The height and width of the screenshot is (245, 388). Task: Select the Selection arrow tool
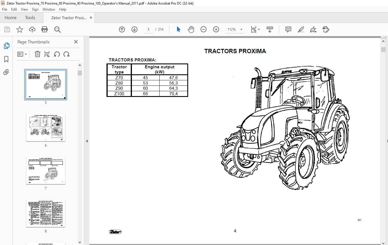pyautogui.click(x=179, y=29)
